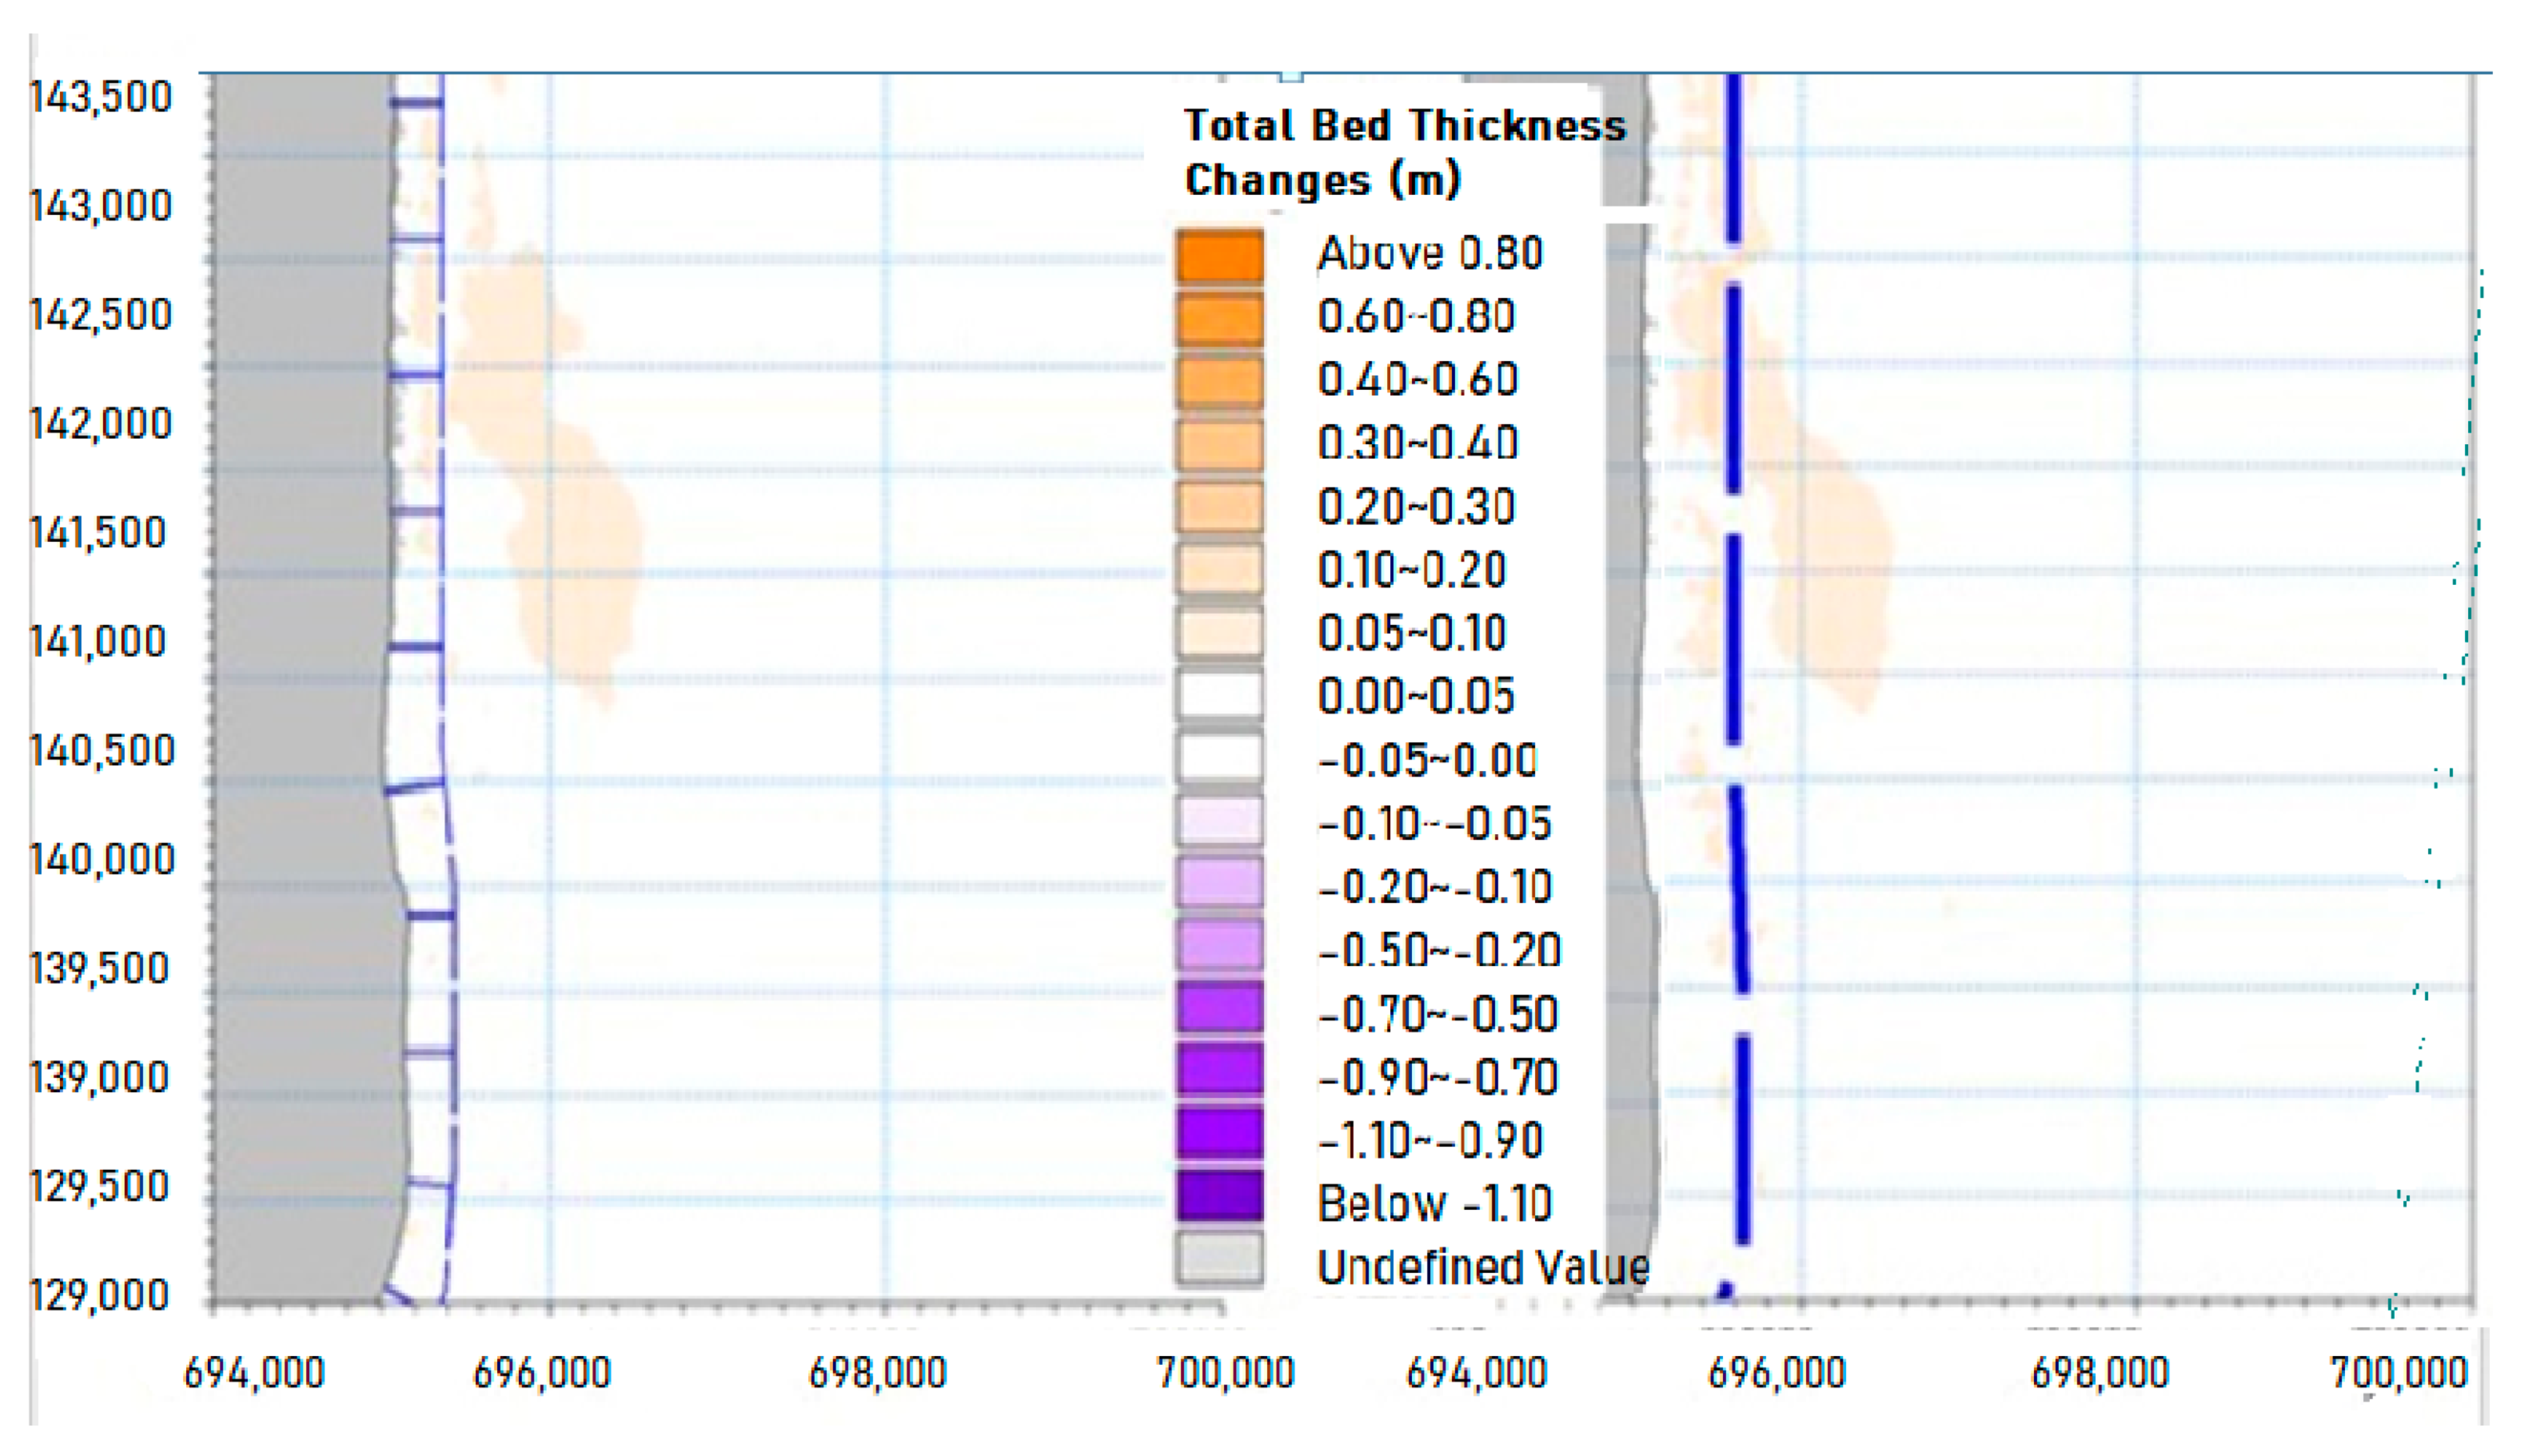Click the left map's 696,000 x-axis label
Viewport: 2521px width, 1456px height.
pos(541,1373)
